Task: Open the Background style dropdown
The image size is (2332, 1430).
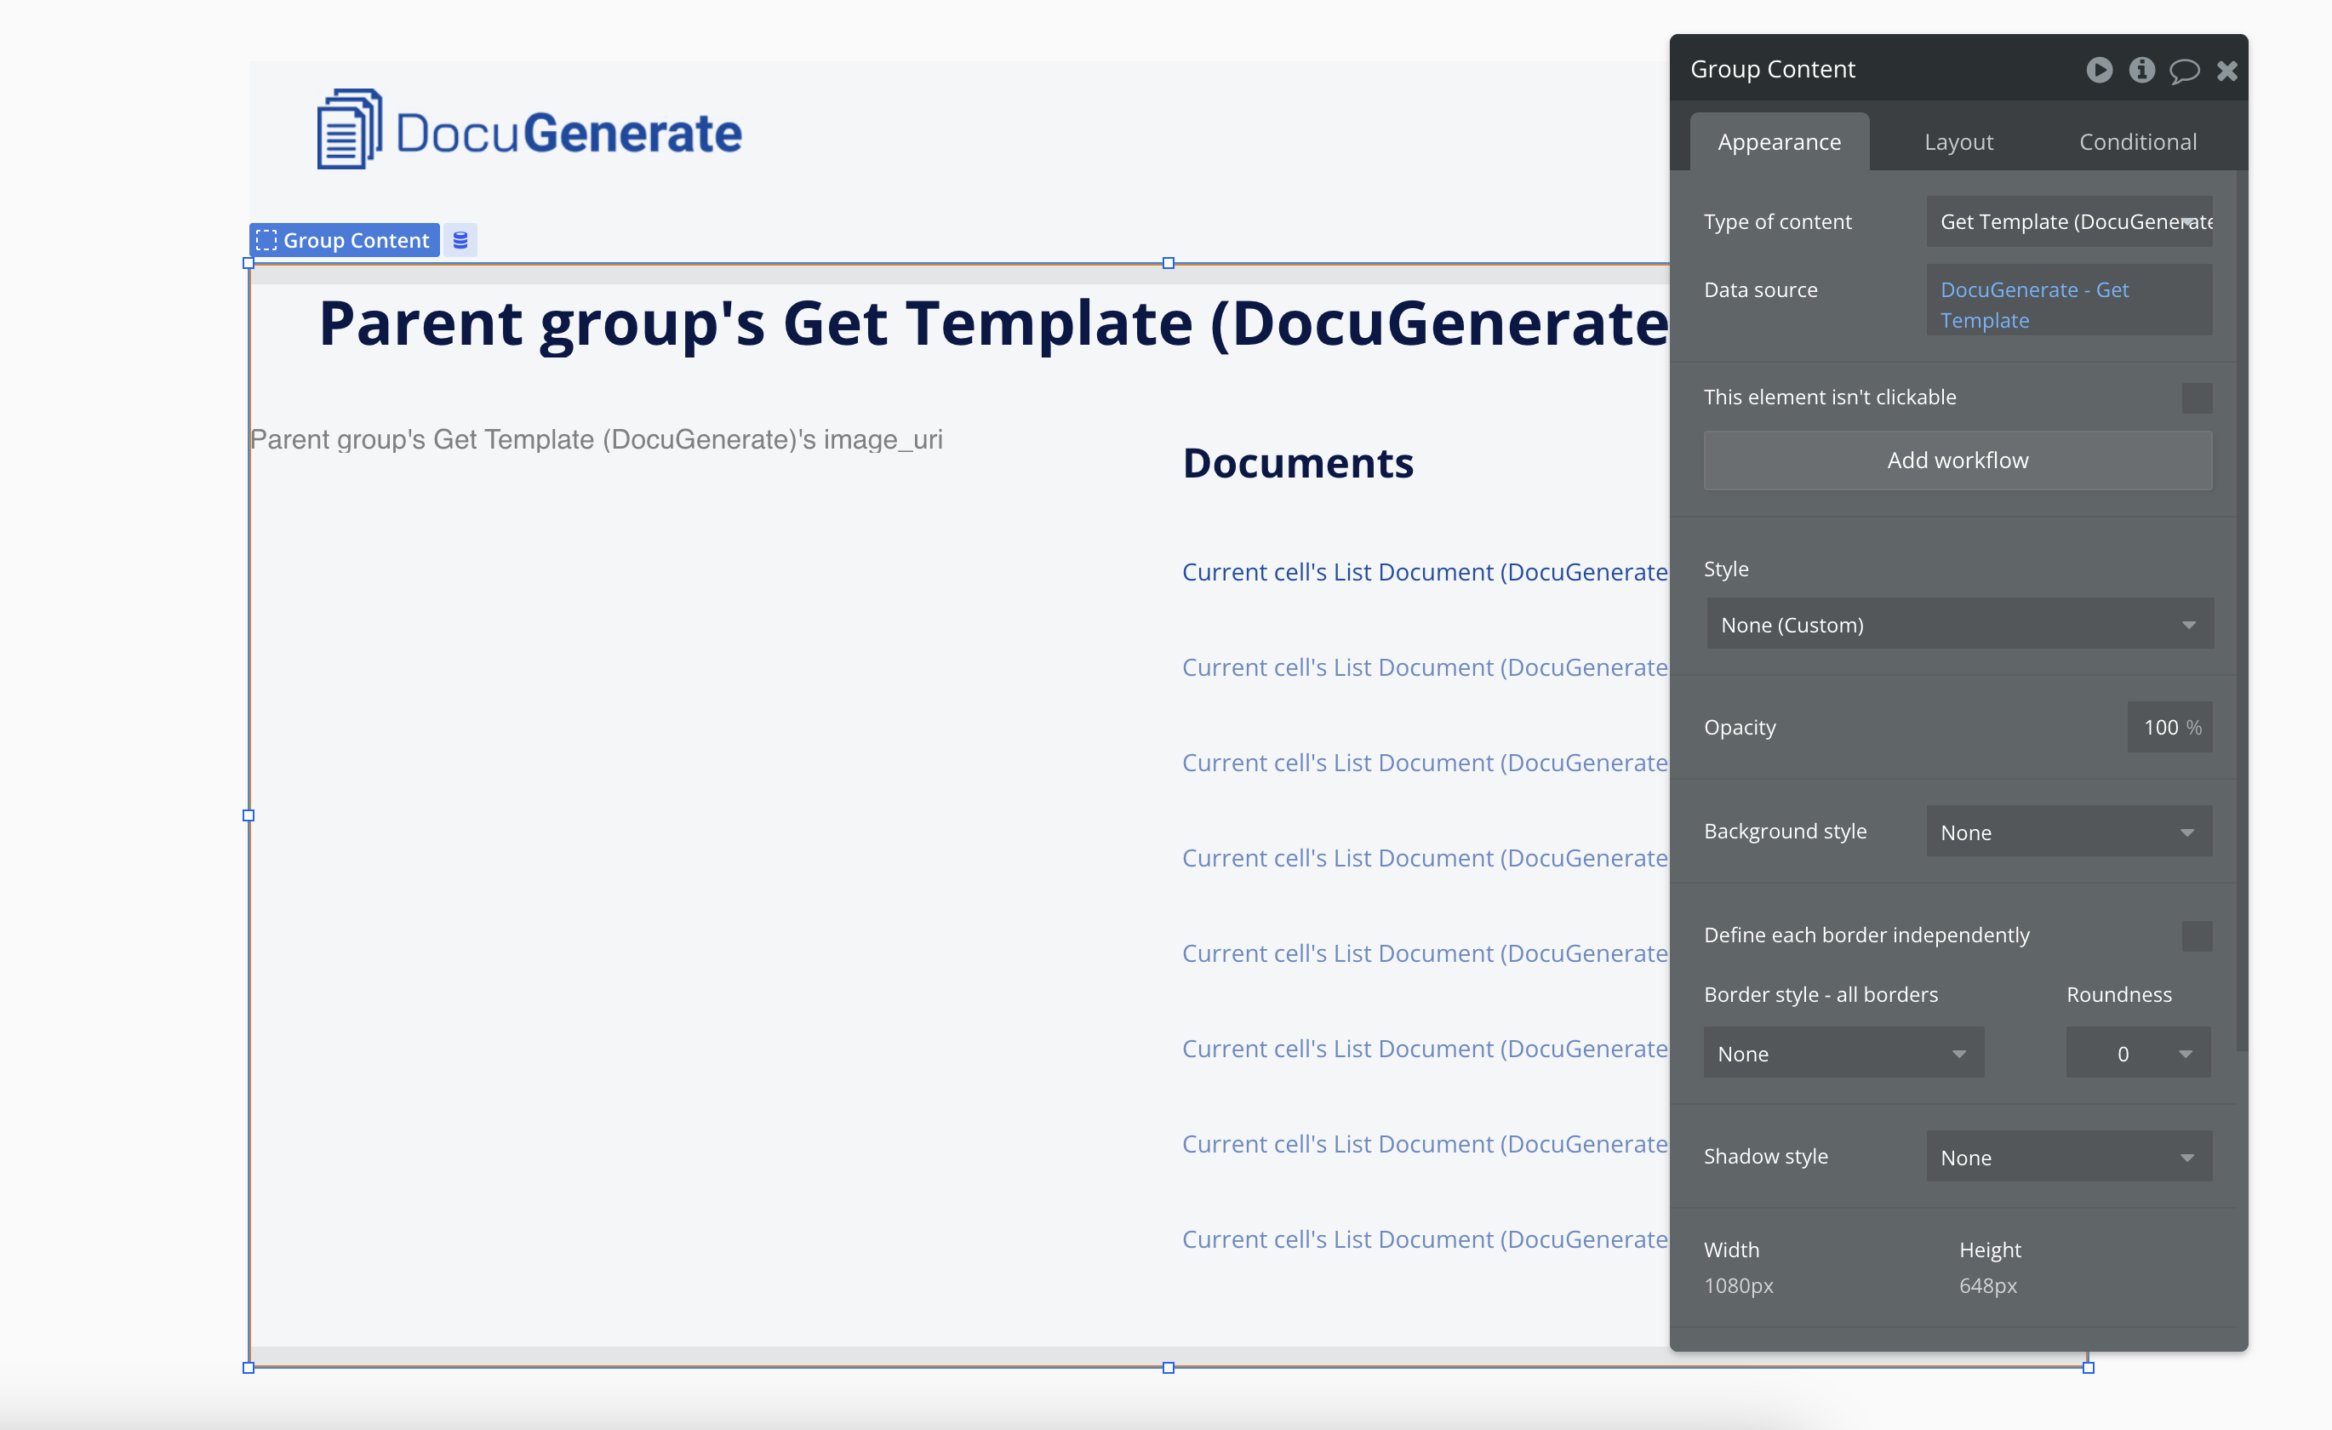Action: pyautogui.click(x=2069, y=832)
